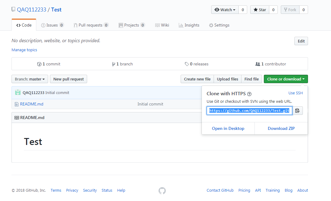Click the Download ZIP link
331x201 pixels.
(x=281, y=128)
